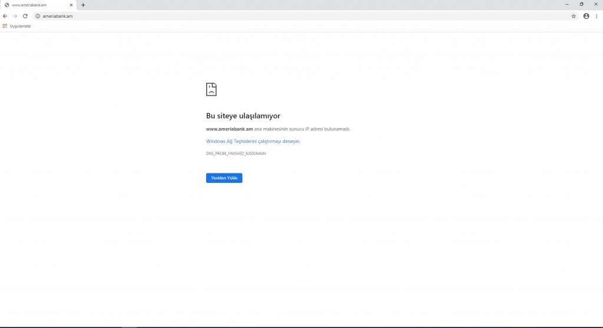Open Uygulamalar apps shortcut in bookmarks bar
Screen dimensions: 603x328
click(x=17, y=26)
